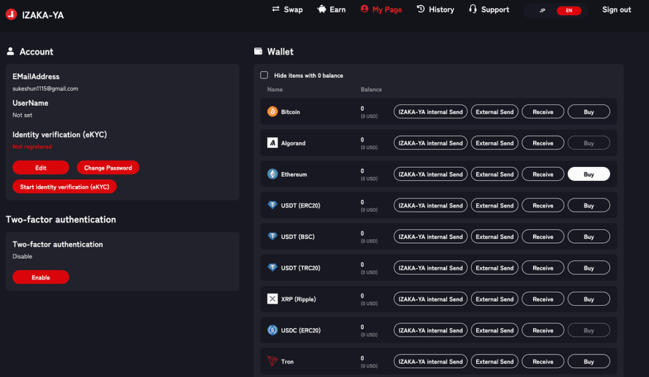Click the USDC (ERC20) coin icon
The width and height of the screenshot is (649, 377).
pyautogui.click(x=273, y=330)
